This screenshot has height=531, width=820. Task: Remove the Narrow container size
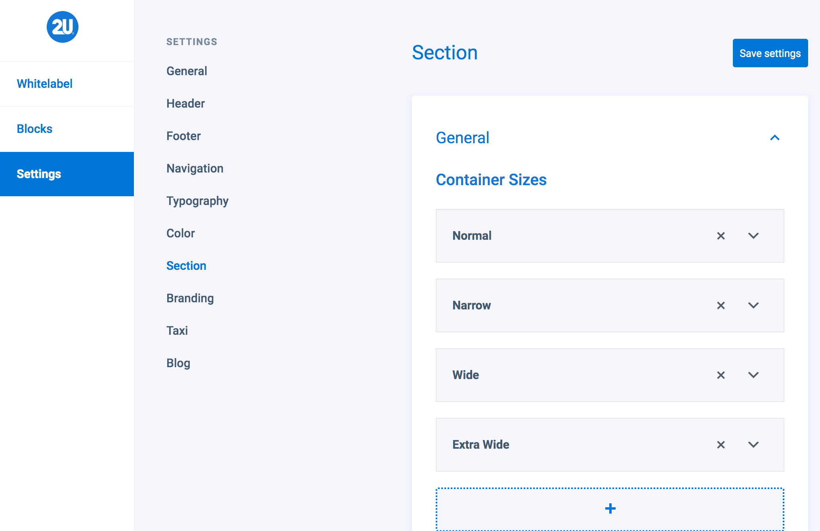coord(721,305)
